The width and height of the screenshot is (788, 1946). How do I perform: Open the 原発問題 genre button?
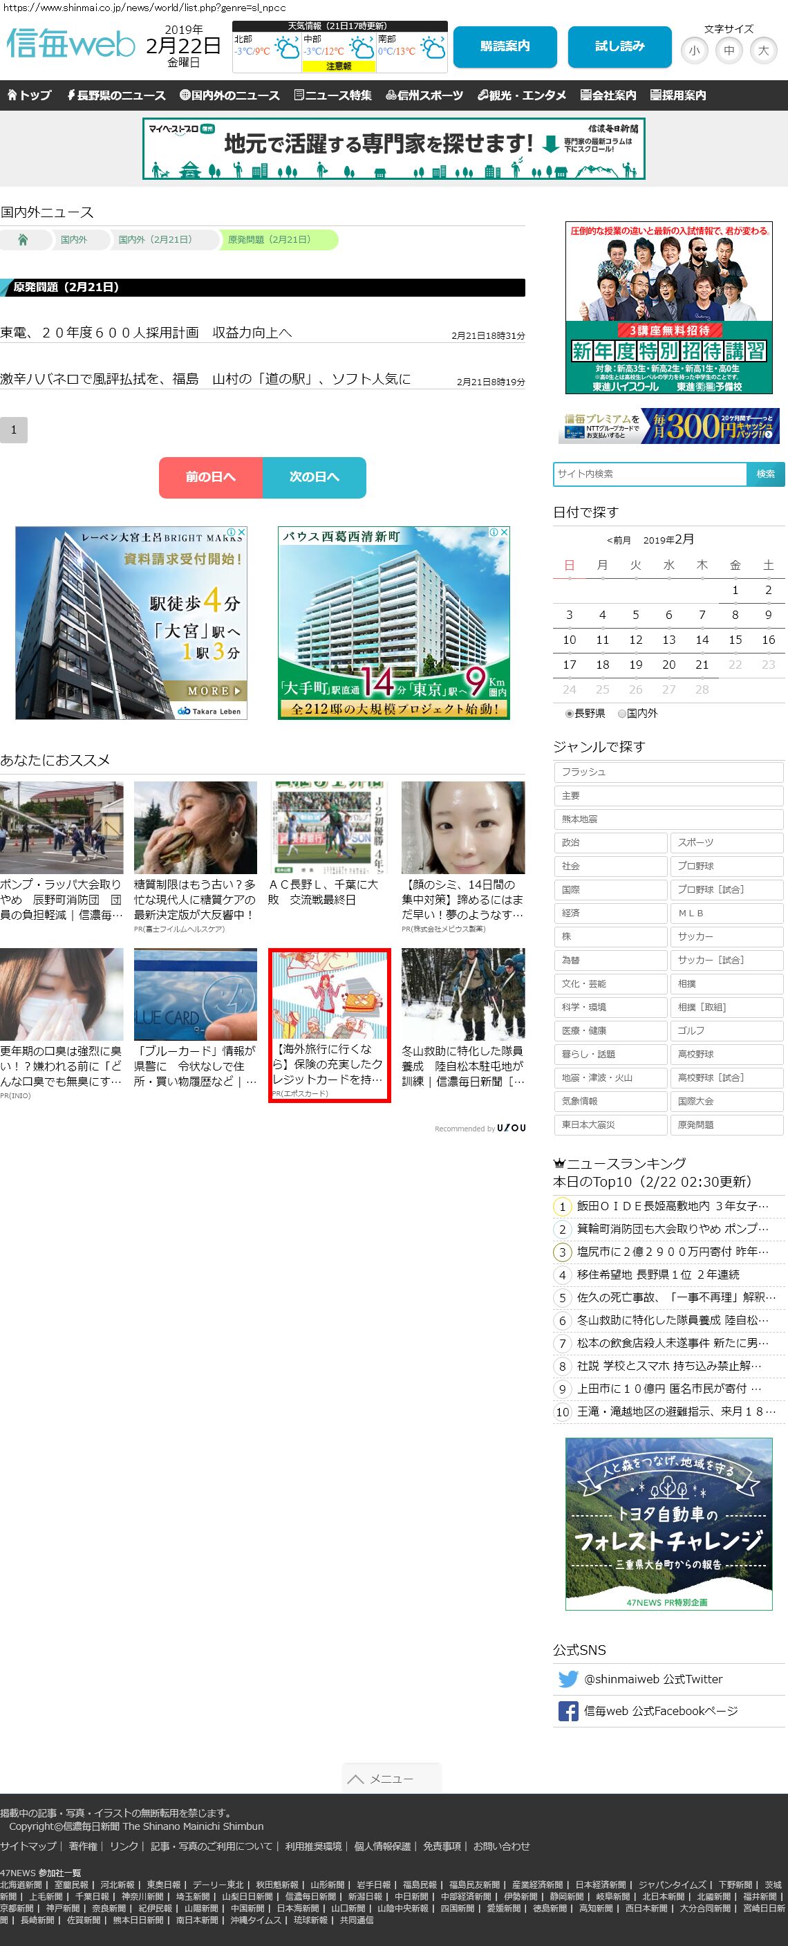click(x=727, y=1125)
